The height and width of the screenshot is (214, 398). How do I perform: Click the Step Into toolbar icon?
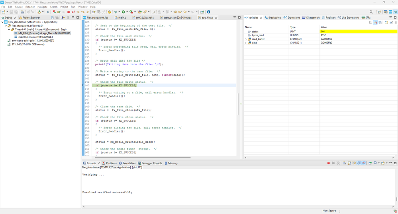tap(78, 12)
